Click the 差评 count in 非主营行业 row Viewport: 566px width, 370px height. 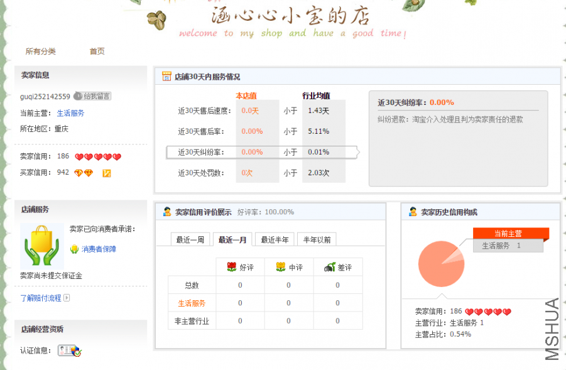337,320
